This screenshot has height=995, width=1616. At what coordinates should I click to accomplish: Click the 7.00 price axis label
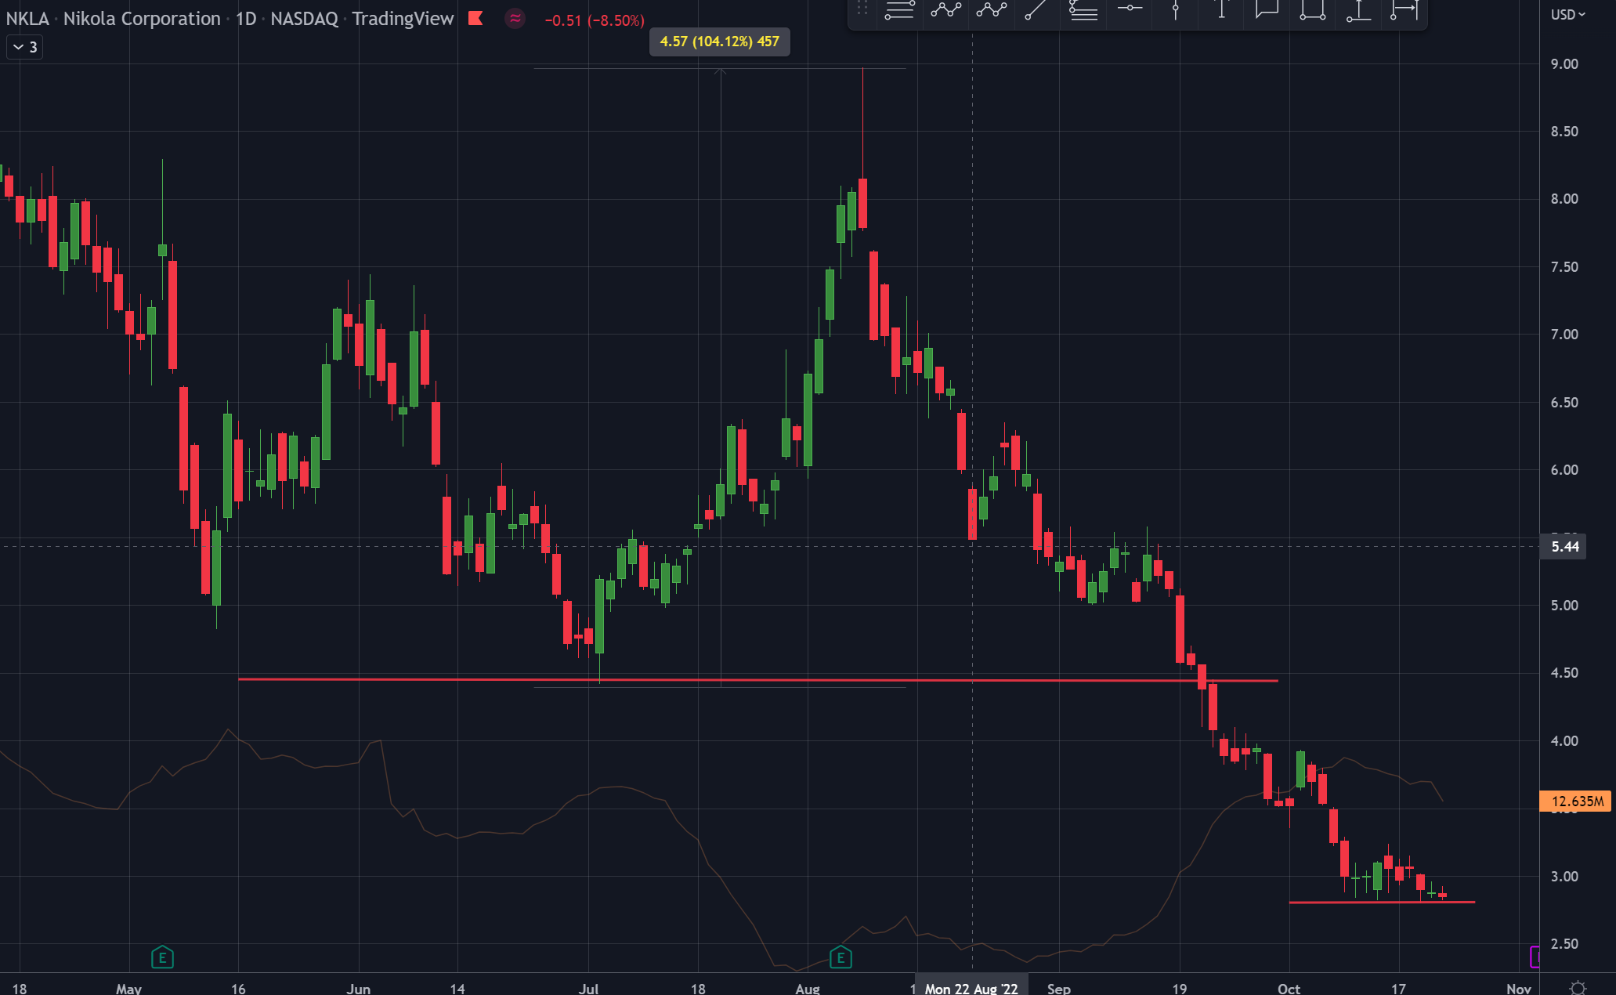tap(1564, 335)
